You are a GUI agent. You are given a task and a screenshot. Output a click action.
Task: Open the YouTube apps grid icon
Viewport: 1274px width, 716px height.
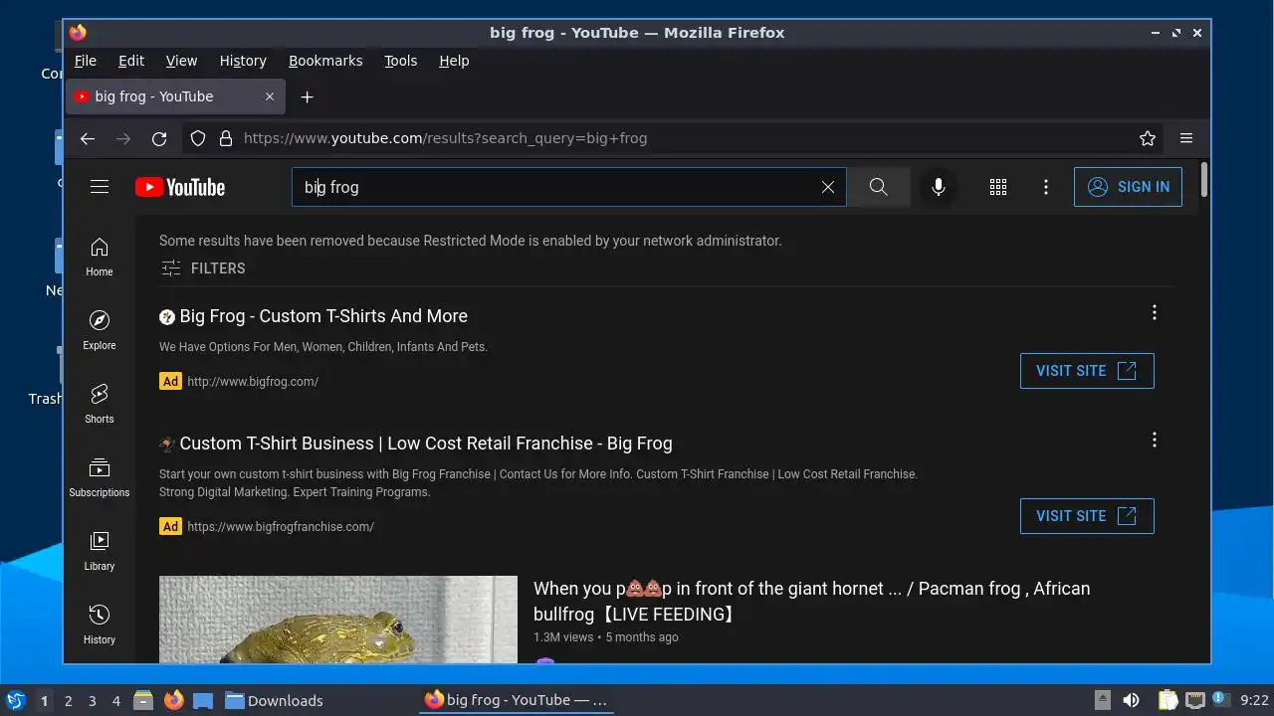click(x=998, y=187)
